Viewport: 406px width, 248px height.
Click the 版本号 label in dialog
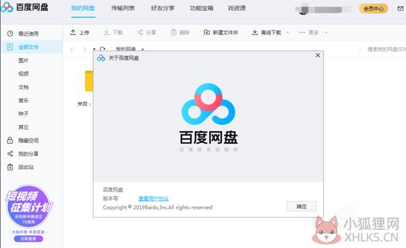(110, 199)
